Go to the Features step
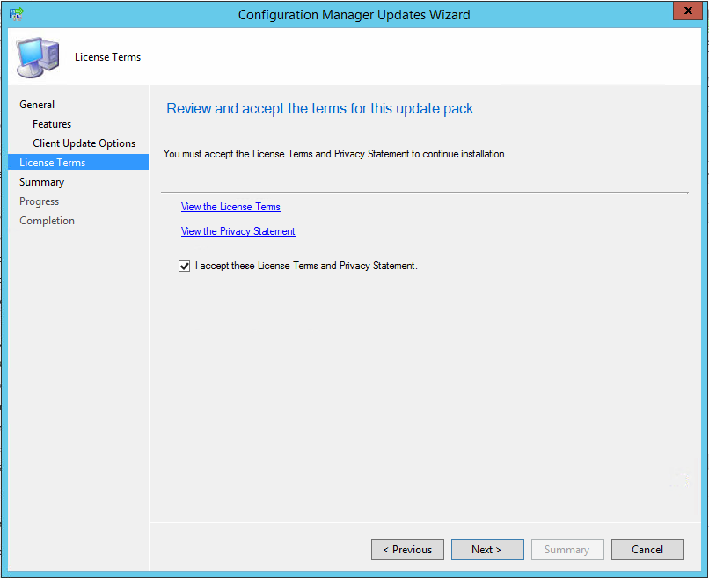This screenshot has height=578, width=709. coord(52,124)
